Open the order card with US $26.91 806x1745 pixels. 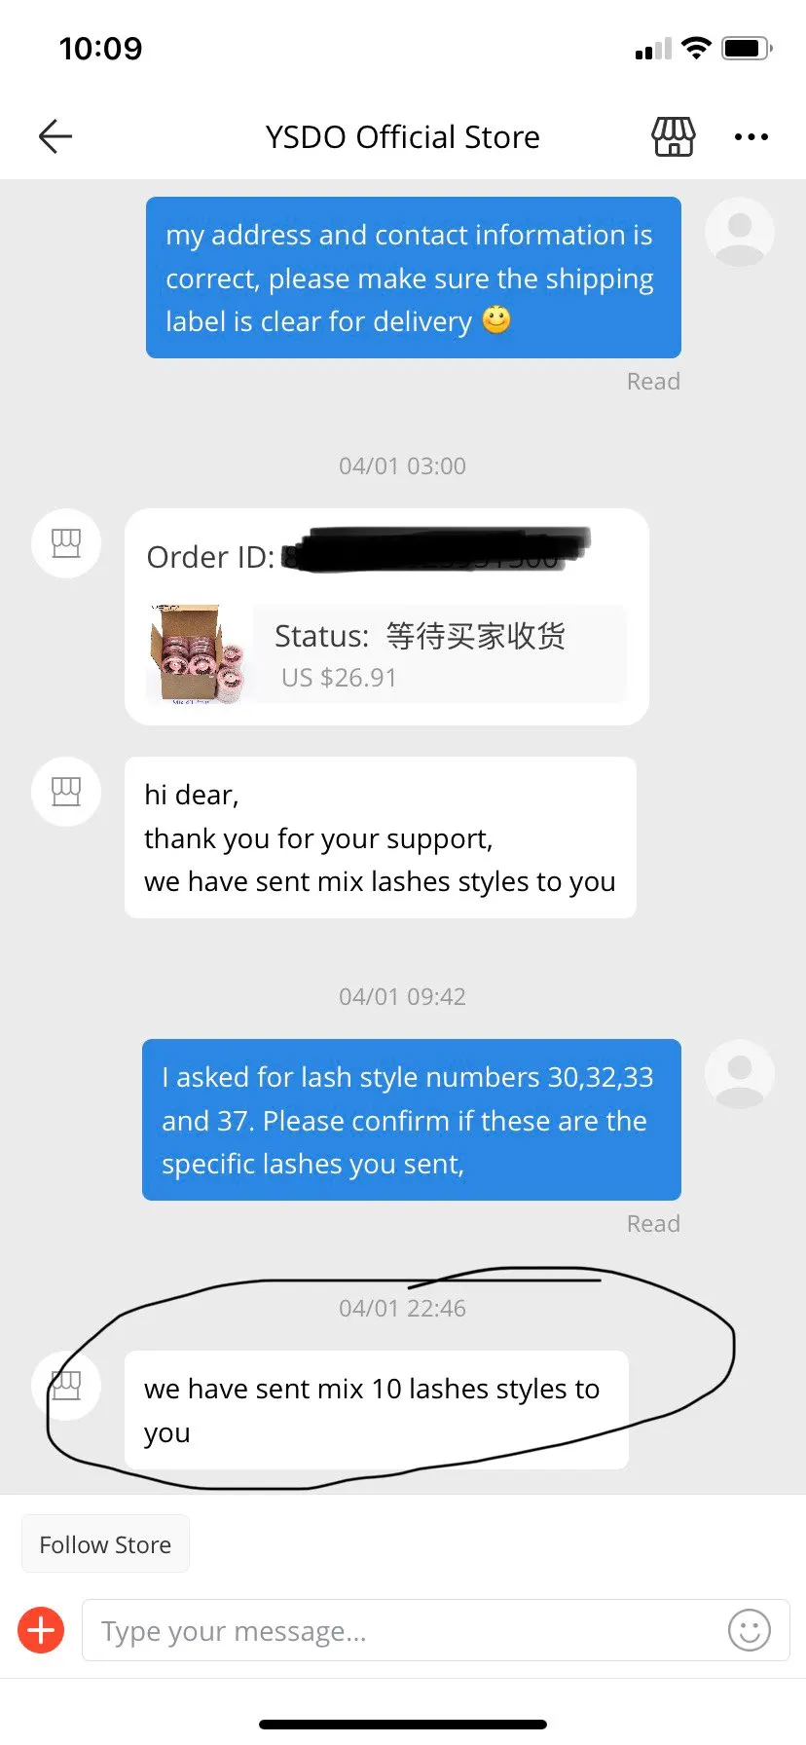pyautogui.click(x=386, y=616)
